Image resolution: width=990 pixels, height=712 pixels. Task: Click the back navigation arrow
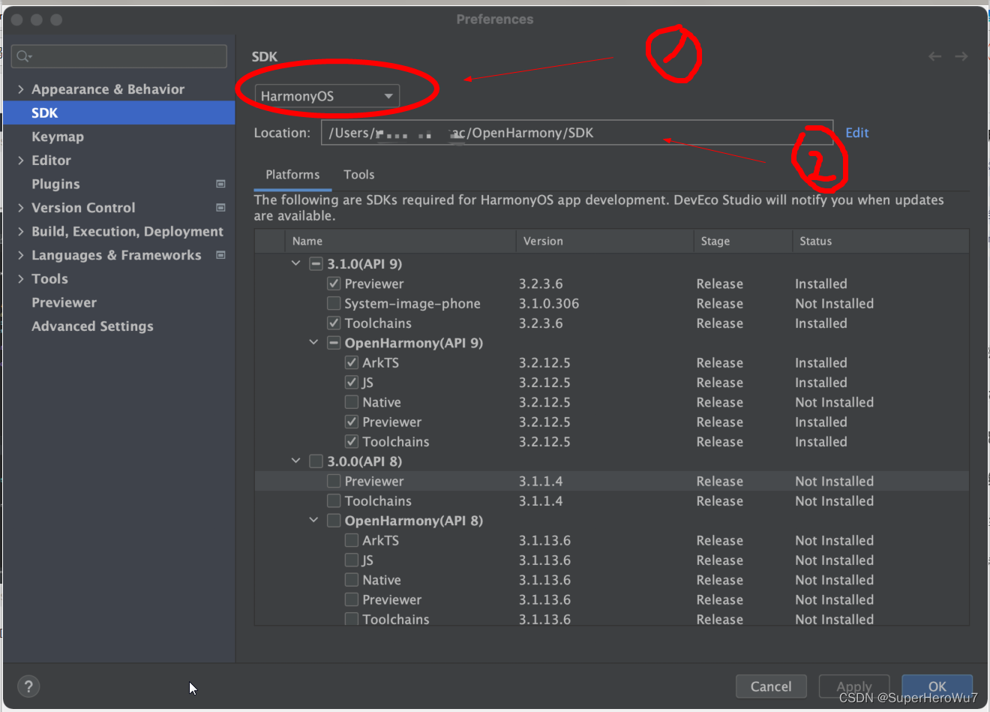[934, 56]
